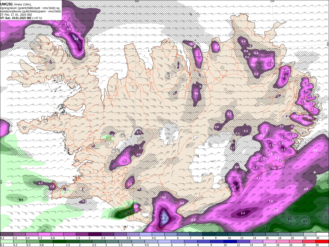Click the 'UWC/IG: Vindur (10m)' title text
The width and height of the screenshot is (329, 247).
[16, 4]
